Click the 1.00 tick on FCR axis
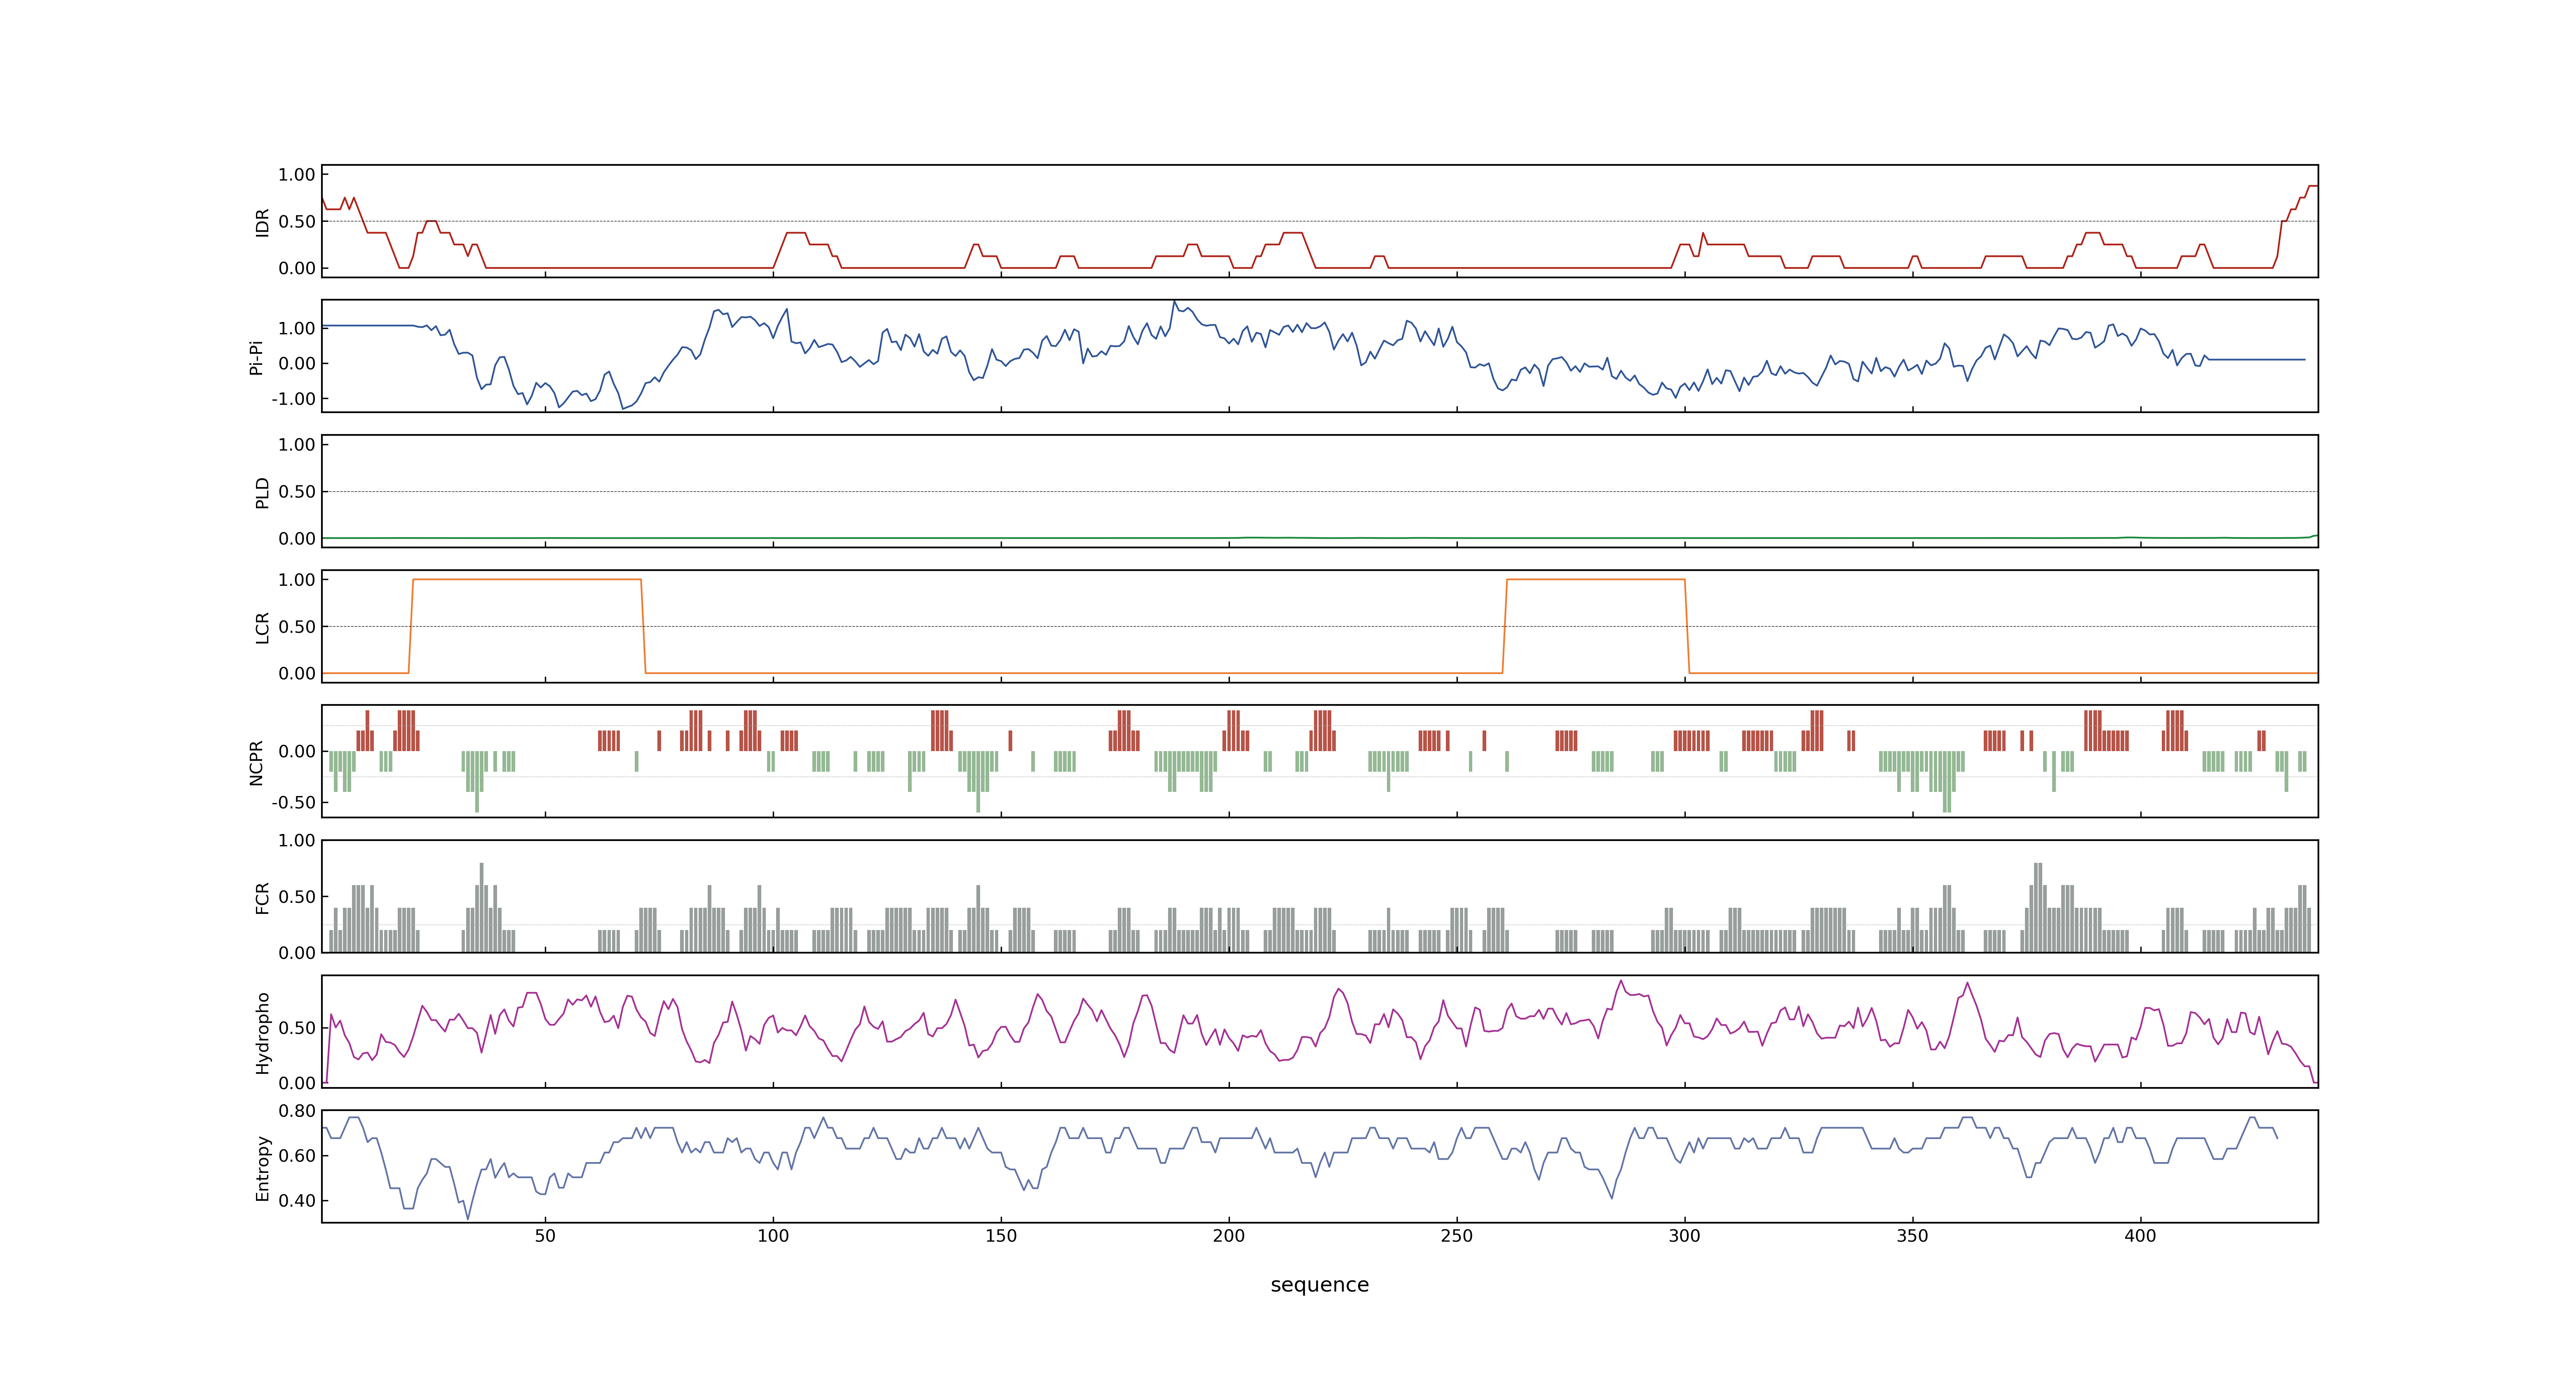Image resolution: width=2576 pixels, height=1374 pixels. pyautogui.click(x=297, y=840)
